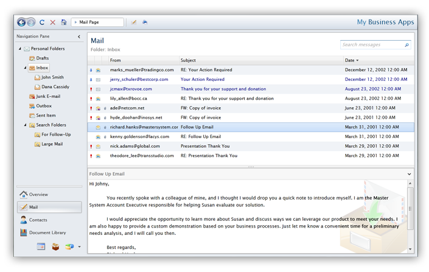Screen dimensions: 429x272
Task: Go to Home via the house icon
Action: coord(64,22)
